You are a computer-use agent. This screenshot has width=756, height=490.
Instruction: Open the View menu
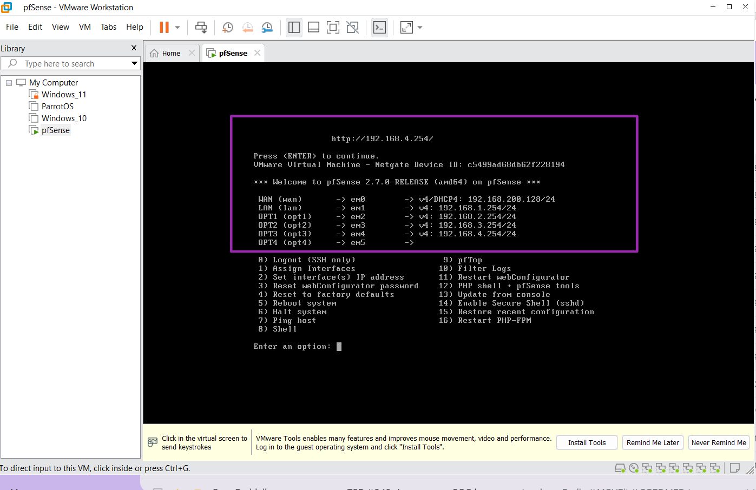[61, 27]
